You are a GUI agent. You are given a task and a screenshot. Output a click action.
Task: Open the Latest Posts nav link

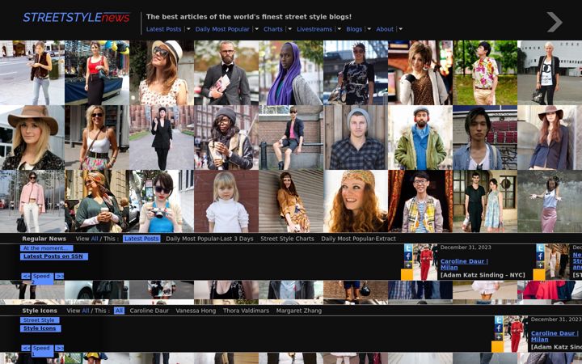tap(163, 29)
